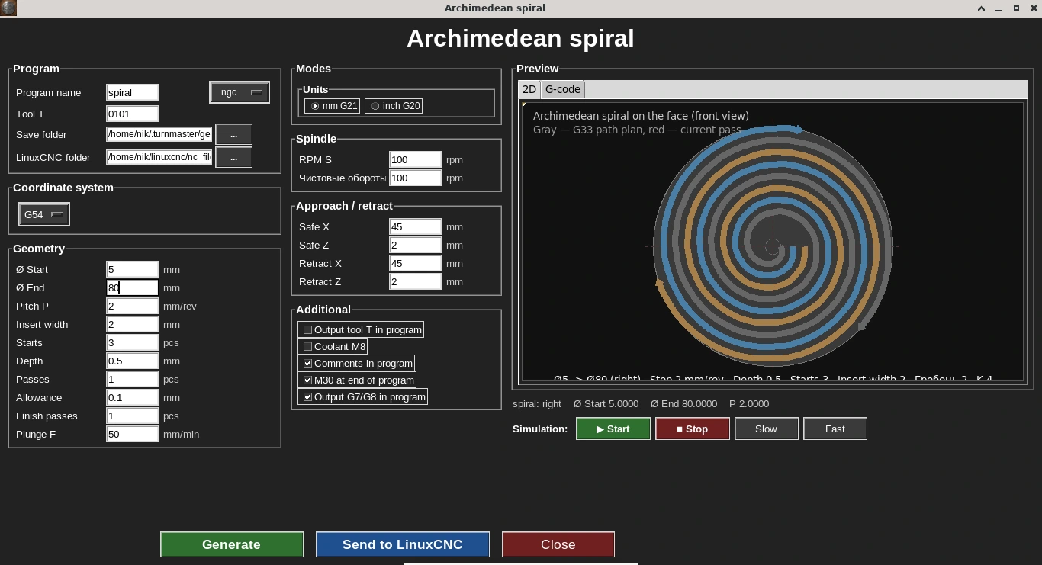Image resolution: width=1042 pixels, height=565 pixels.
Task: Click Send to LinuxCNC button
Action: (403, 544)
